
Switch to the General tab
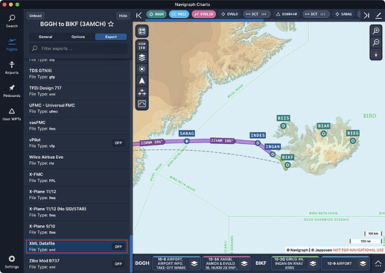point(45,37)
